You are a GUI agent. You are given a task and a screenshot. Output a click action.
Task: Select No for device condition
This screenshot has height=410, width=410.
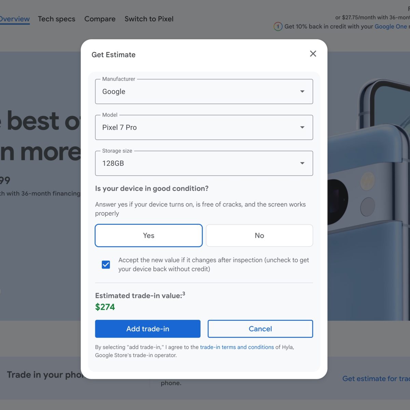click(259, 235)
